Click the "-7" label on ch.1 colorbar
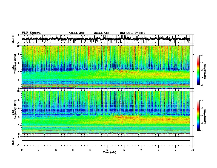Image resolution: width=217 pixels, height=168 pixels. tap(202, 85)
